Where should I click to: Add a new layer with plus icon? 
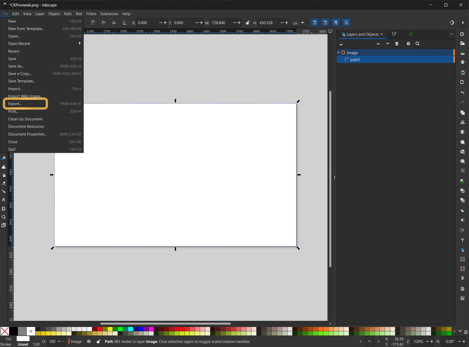(x=341, y=44)
